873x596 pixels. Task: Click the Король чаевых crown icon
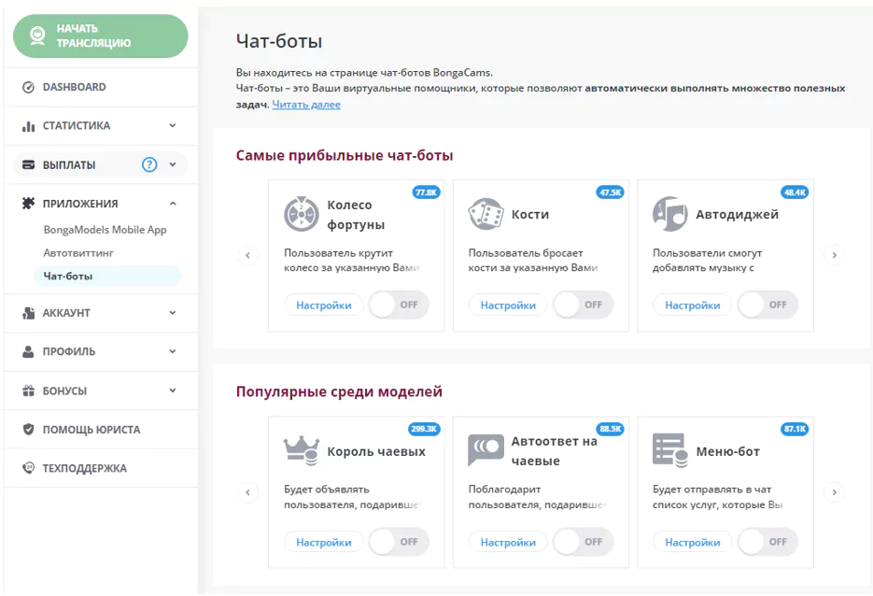click(x=302, y=450)
